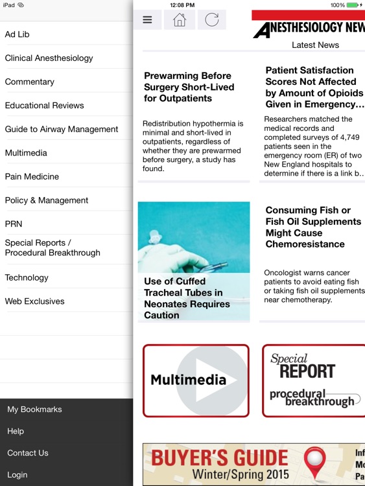Open Guide to Airway Management
Image resolution: width=365 pixels, height=486 pixels.
66,129
